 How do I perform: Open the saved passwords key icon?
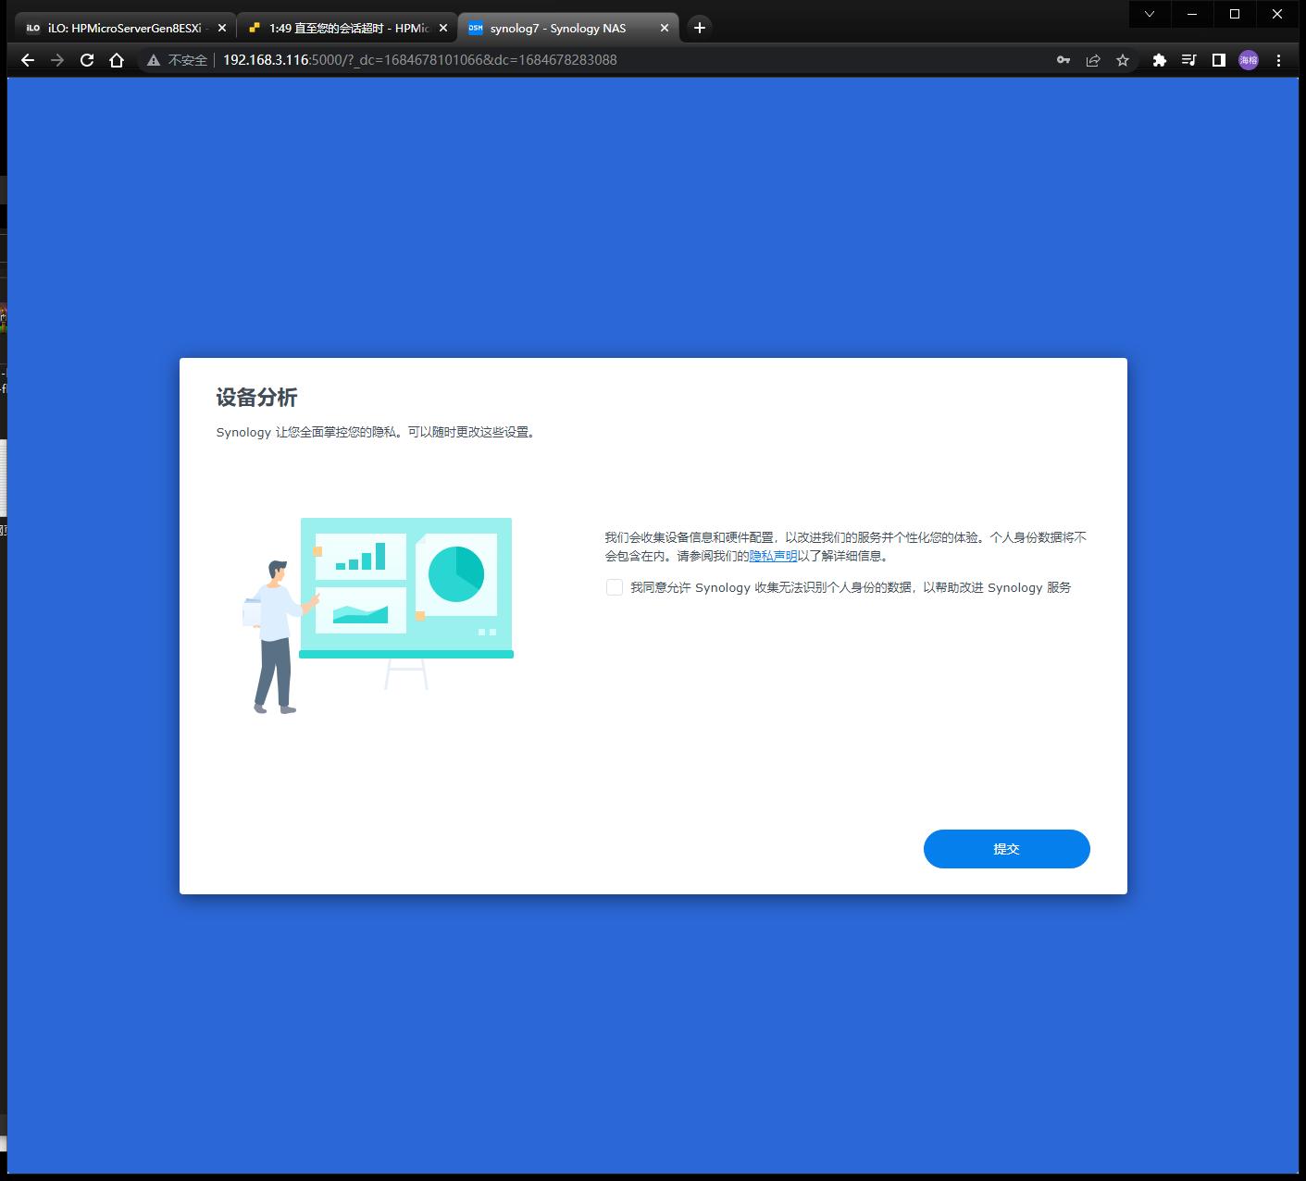1062,59
